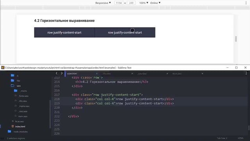This screenshot has height=141, width=250.
Task: Click the main.sass file icon in sidebar
Action: 16,116
